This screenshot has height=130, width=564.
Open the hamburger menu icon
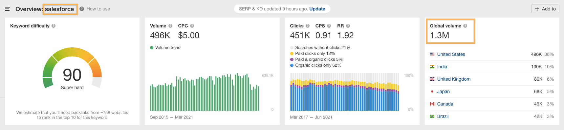click(x=7, y=9)
